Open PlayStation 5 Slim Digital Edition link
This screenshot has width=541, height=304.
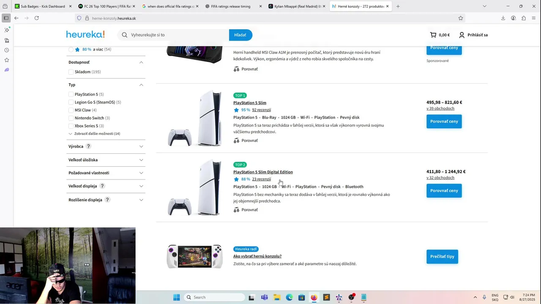pyautogui.click(x=263, y=172)
